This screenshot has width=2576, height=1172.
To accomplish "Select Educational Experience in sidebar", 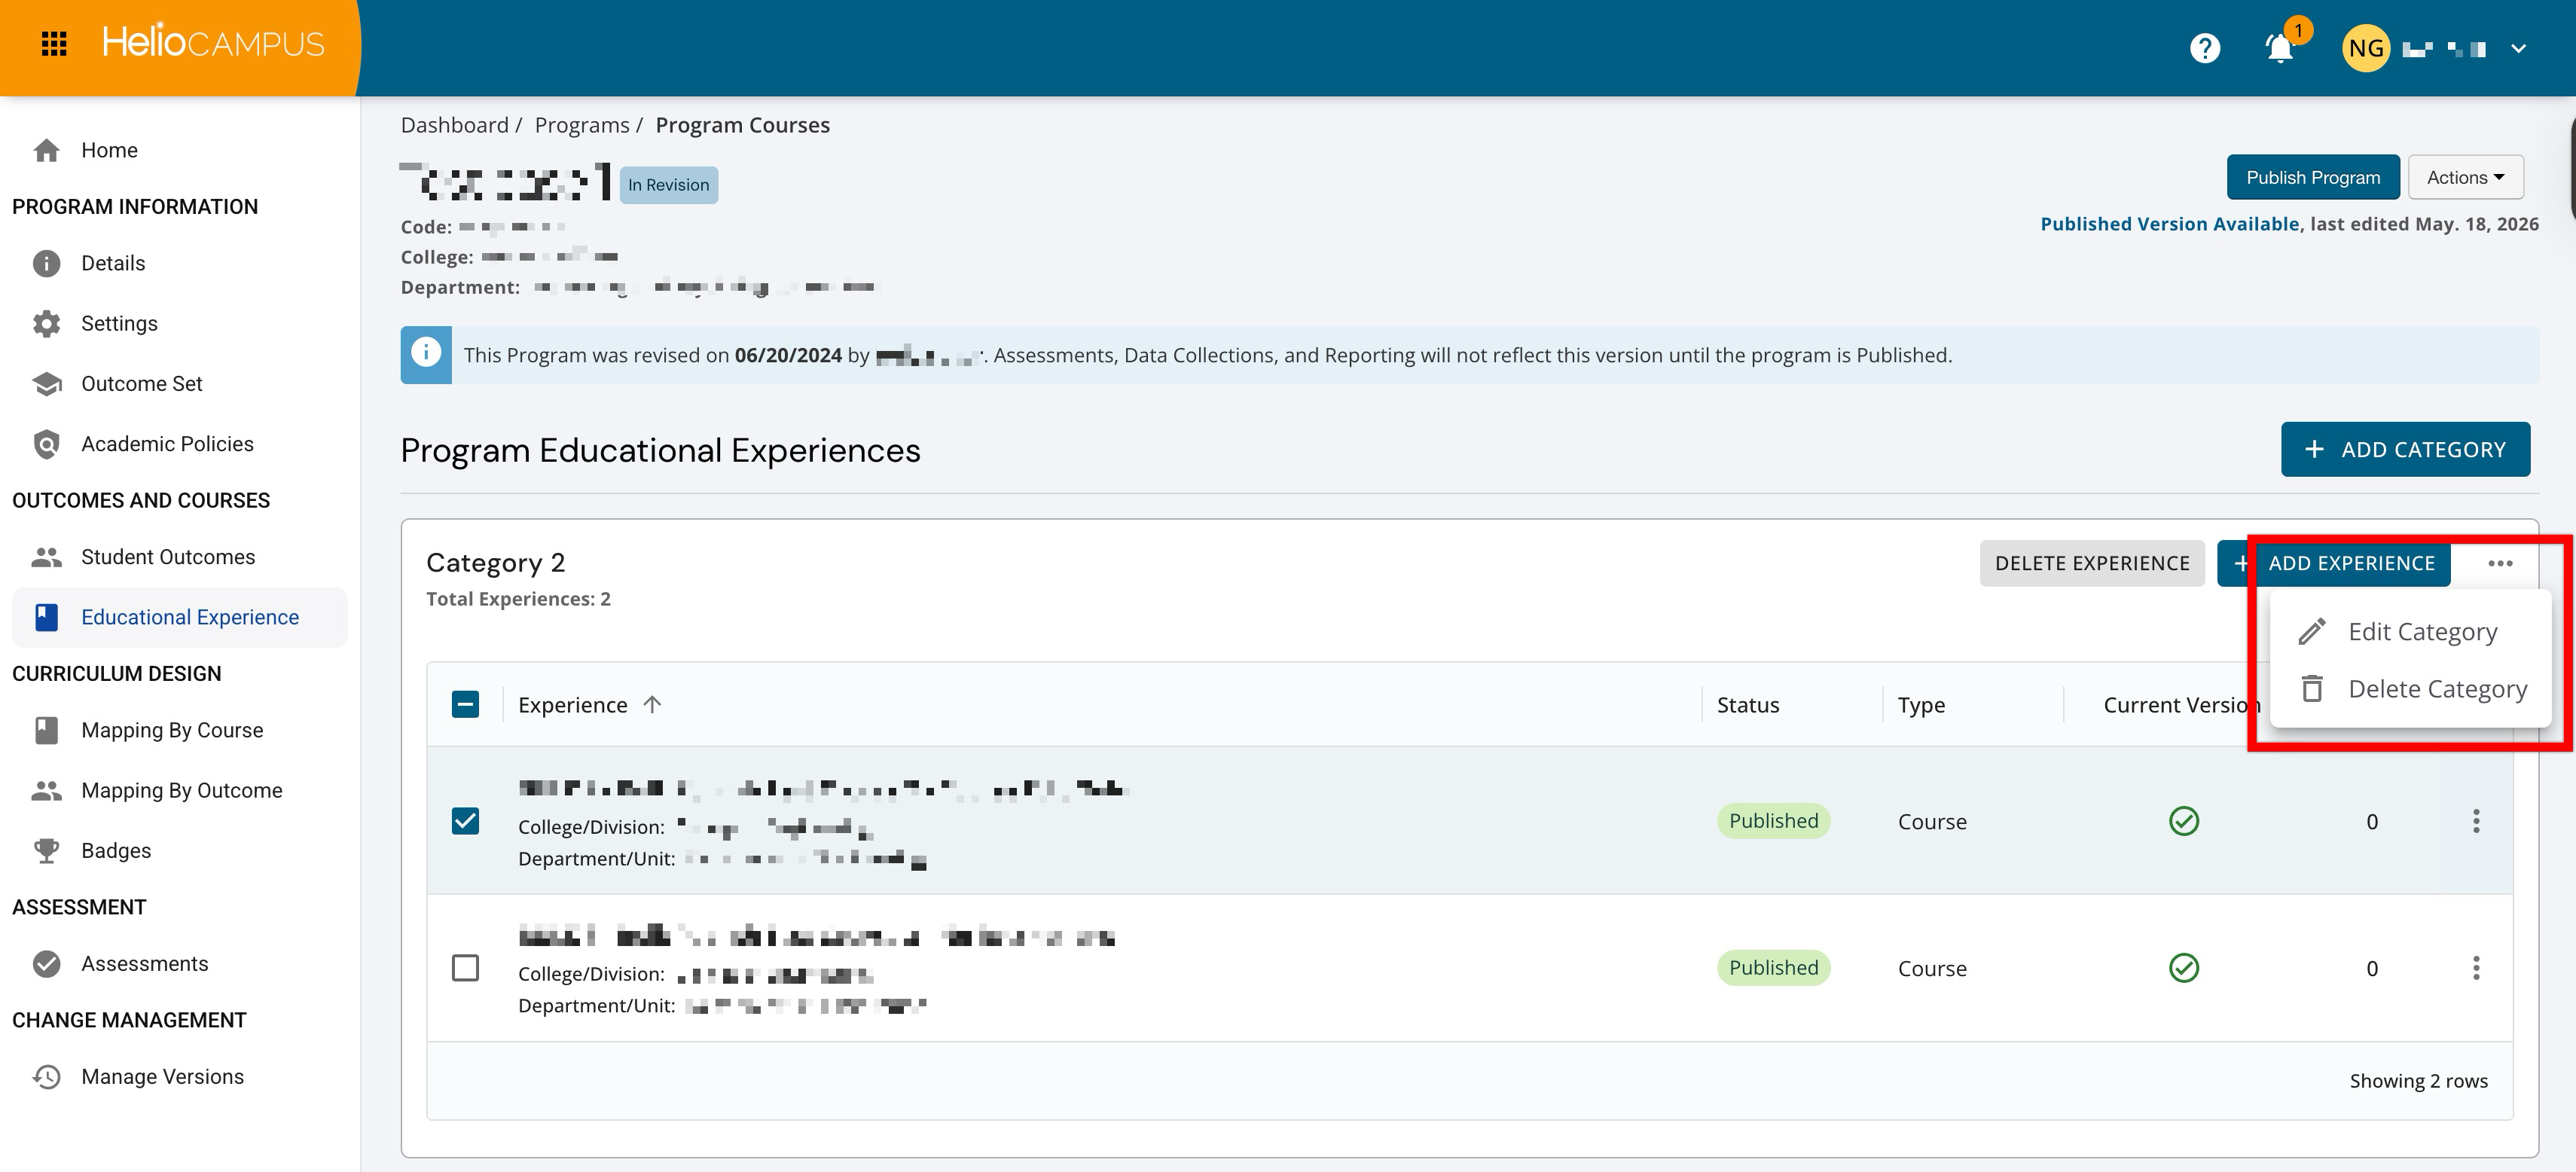I will 180,617.
